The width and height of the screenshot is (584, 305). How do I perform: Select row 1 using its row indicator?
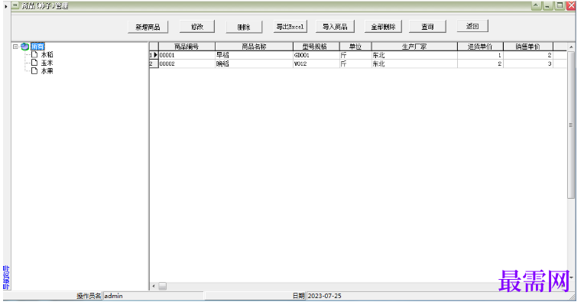pos(154,55)
